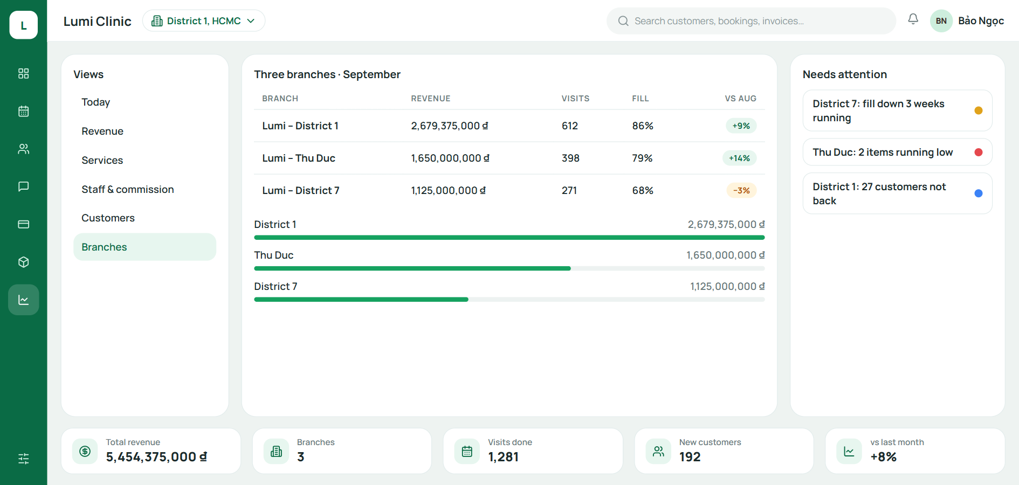Screen dimensions: 1019x485
Task: Click the District 1 revenue progress bar
Action: [509, 238]
